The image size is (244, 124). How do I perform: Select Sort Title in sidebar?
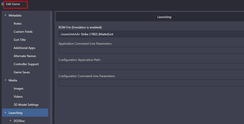(20, 40)
